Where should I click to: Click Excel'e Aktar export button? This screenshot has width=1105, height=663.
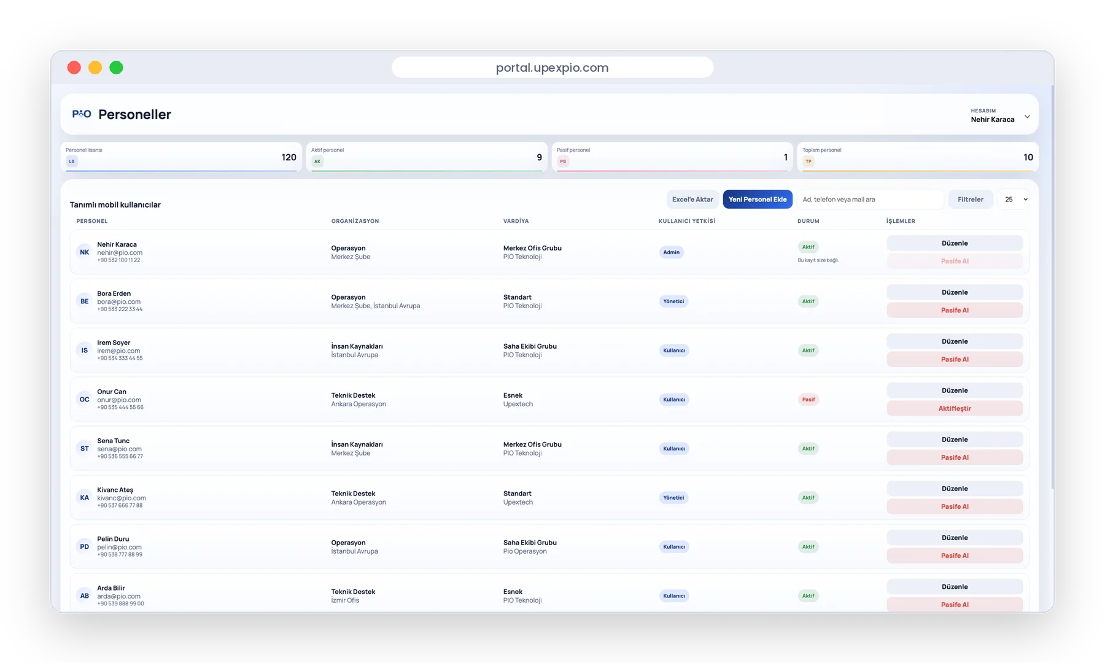[692, 200]
